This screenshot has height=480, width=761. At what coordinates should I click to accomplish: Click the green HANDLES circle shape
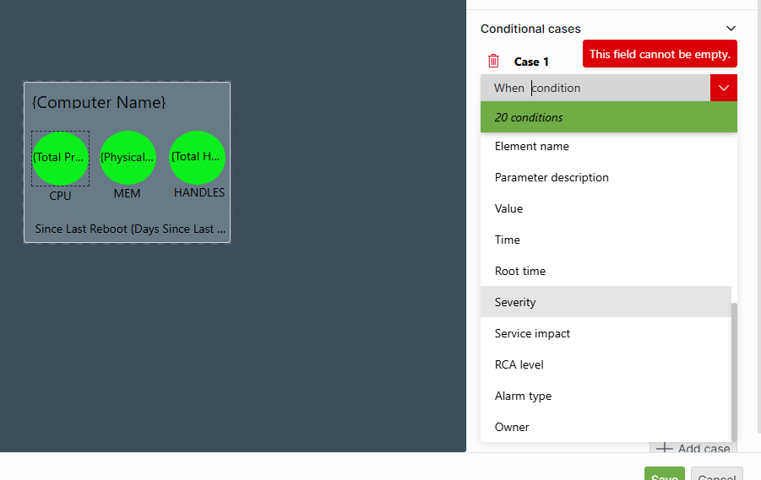click(x=197, y=158)
